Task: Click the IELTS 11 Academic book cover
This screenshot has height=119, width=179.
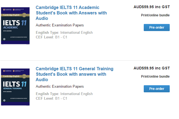Action: [15, 26]
